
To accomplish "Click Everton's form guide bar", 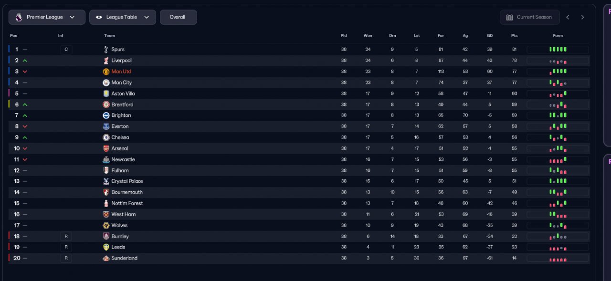I will 558,126.
